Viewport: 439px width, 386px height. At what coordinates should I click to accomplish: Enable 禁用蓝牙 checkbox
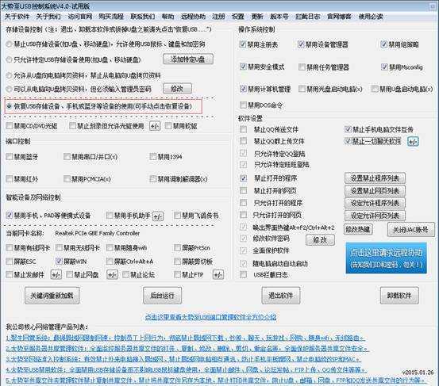(x=10, y=156)
